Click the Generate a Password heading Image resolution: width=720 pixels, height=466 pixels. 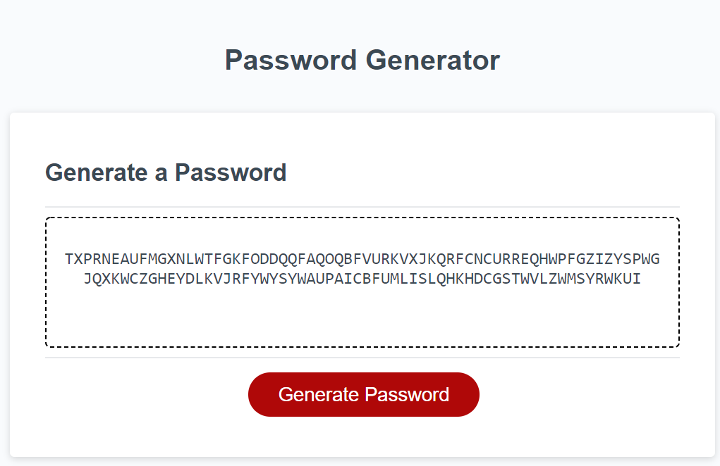[166, 172]
